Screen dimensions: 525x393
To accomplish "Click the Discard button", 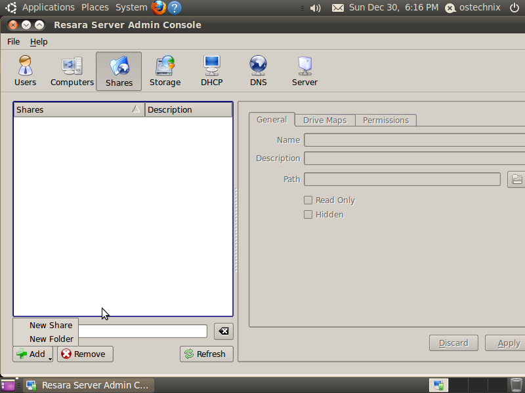I will tap(453, 343).
